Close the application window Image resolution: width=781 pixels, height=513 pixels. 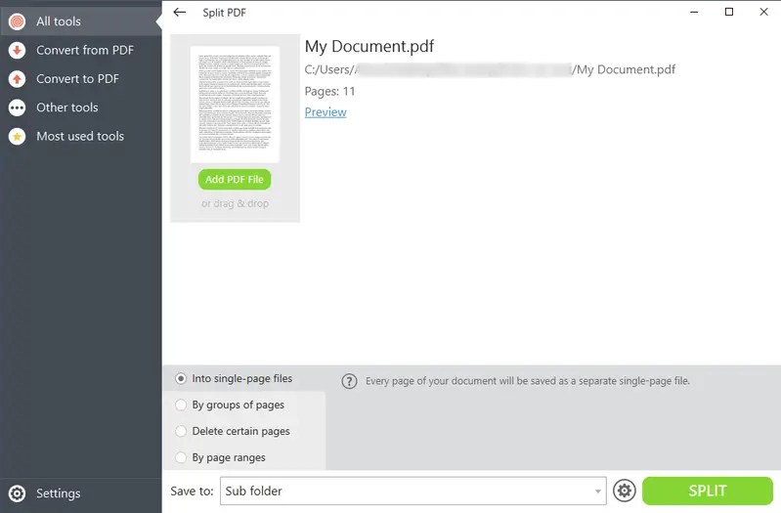(x=763, y=12)
